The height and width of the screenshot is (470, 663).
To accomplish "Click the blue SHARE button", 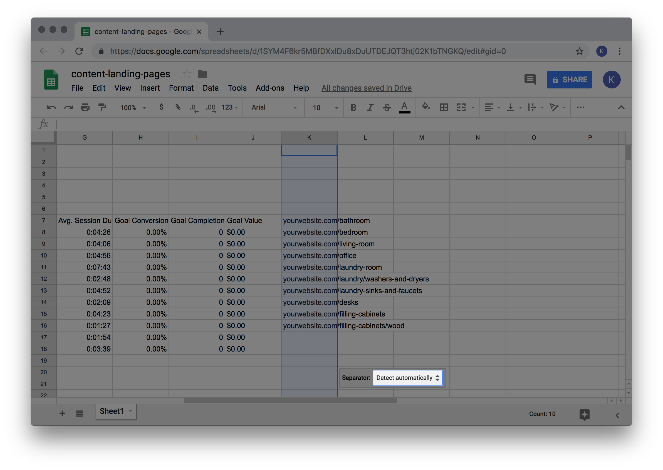I will coord(569,80).
